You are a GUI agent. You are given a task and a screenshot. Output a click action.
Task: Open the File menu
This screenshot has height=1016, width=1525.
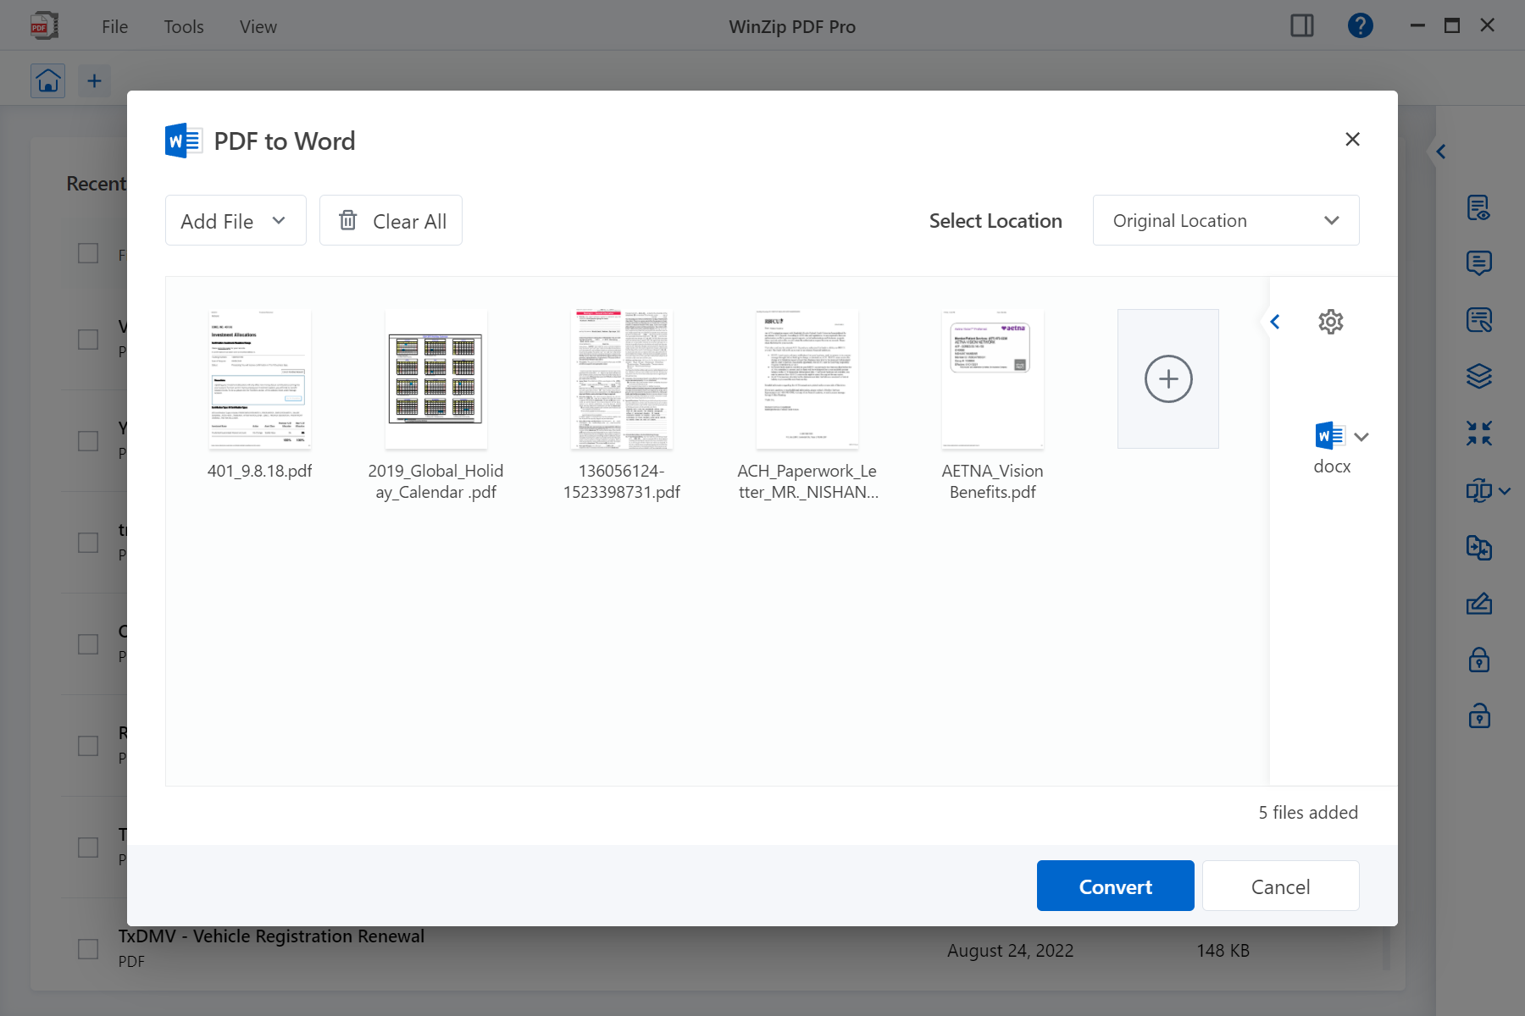(114, 26)
